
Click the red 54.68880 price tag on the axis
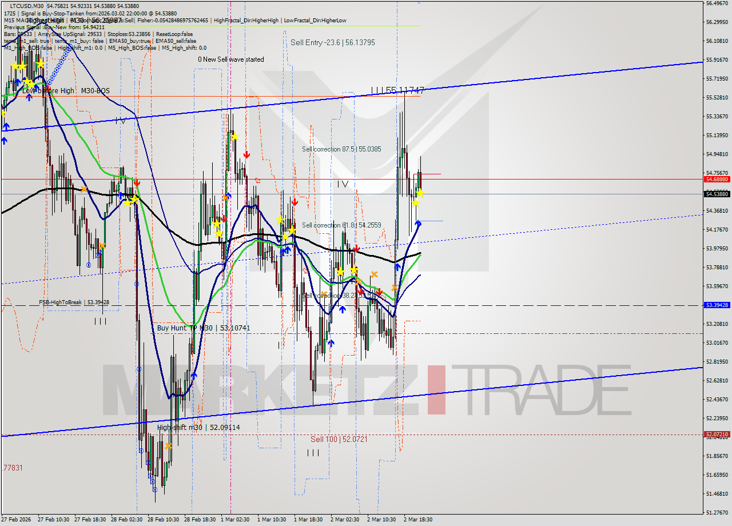[x=716, y=179]
